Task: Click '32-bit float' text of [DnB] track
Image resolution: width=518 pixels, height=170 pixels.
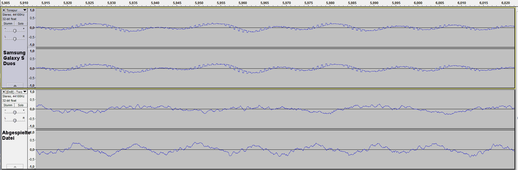Action: pos(9,101)
